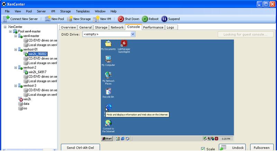Click the red Shut Down power icon
Viewport: 277px width, 151px height.
pos(121,19)
